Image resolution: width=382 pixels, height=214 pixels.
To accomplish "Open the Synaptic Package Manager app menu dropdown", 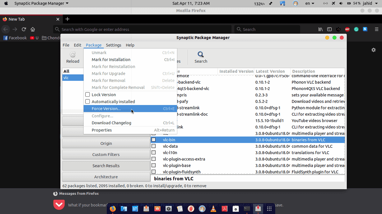I will 41,3.
